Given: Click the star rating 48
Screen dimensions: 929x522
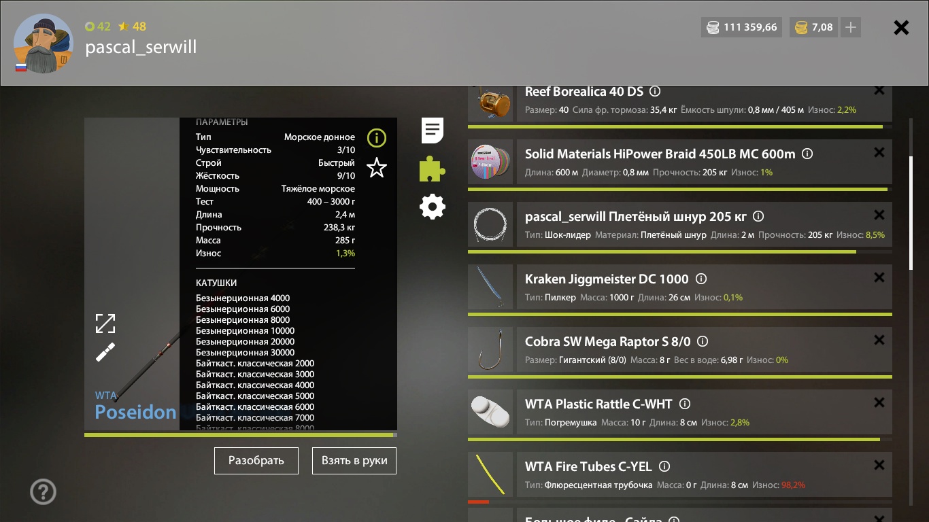Looking at the screenshot, I should tap(132, 27).
